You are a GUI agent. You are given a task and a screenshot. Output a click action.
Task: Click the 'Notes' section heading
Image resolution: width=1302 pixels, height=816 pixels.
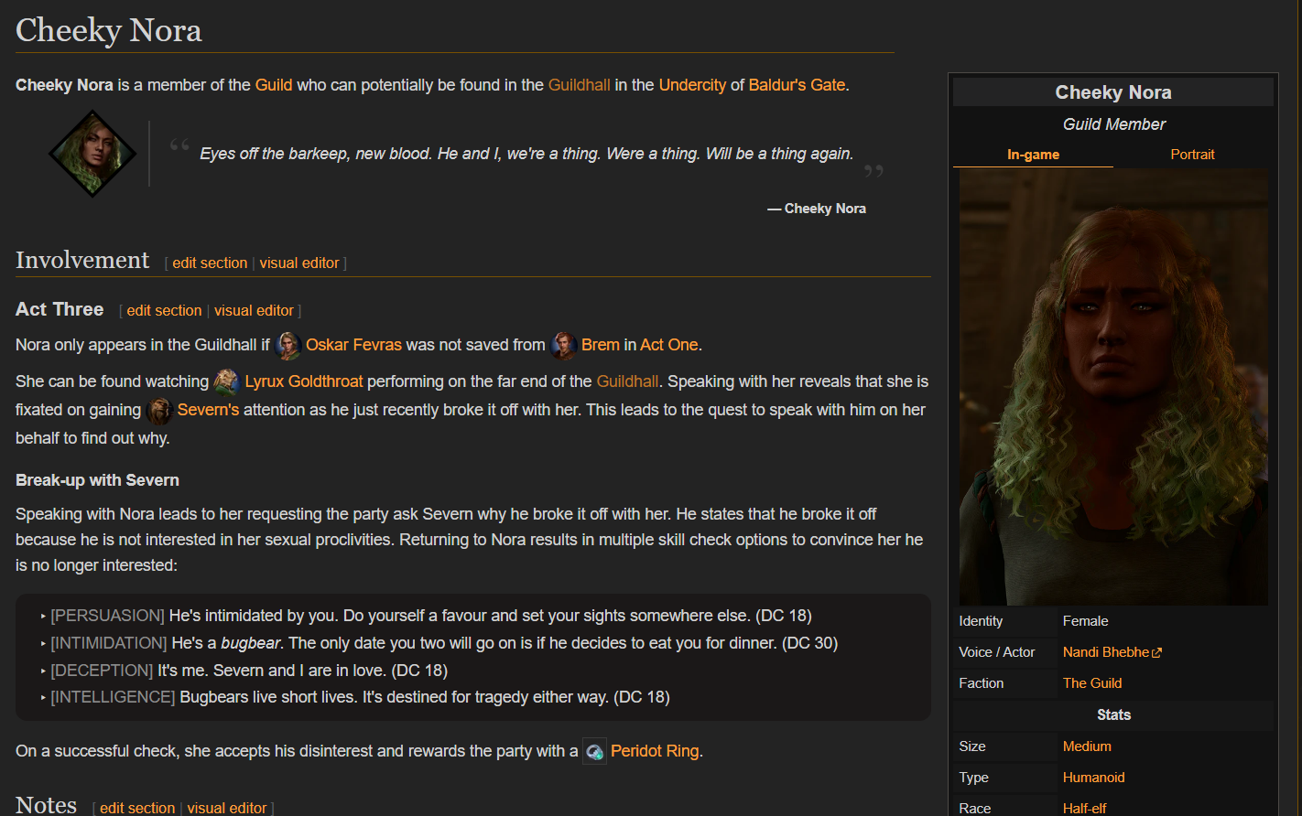pyautogui.click(x=46, y=805)
